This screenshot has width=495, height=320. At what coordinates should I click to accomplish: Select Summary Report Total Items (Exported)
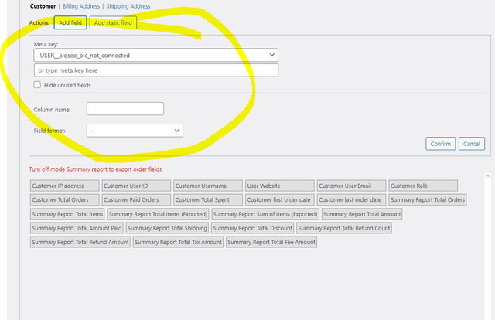(158, 213)
